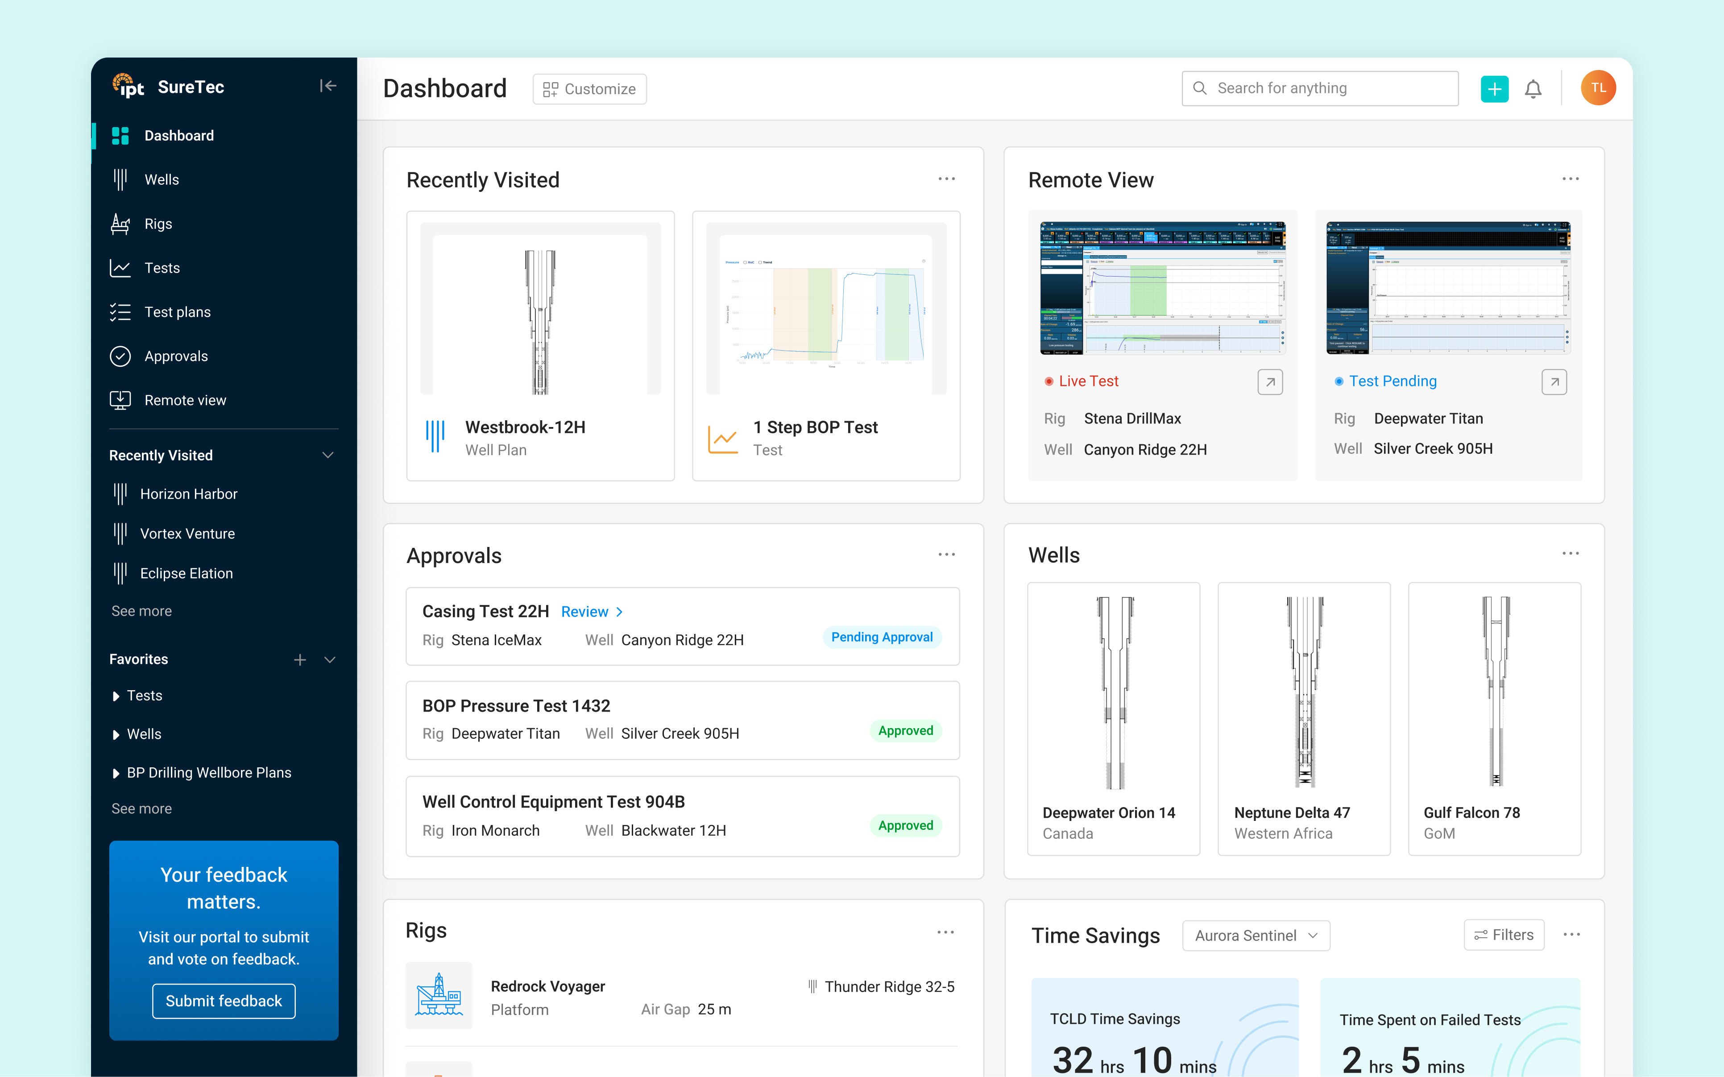This screenshot has height=1077, width=1724.
Task: Go to Test plans in sidebar
Action: pos(177,312)
